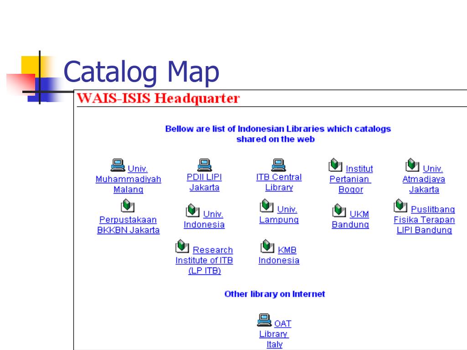Open the Univ. Muhammadiyah Malang catalog link
467x350 pixels.
pyautogui.click(x=128, y=179)
